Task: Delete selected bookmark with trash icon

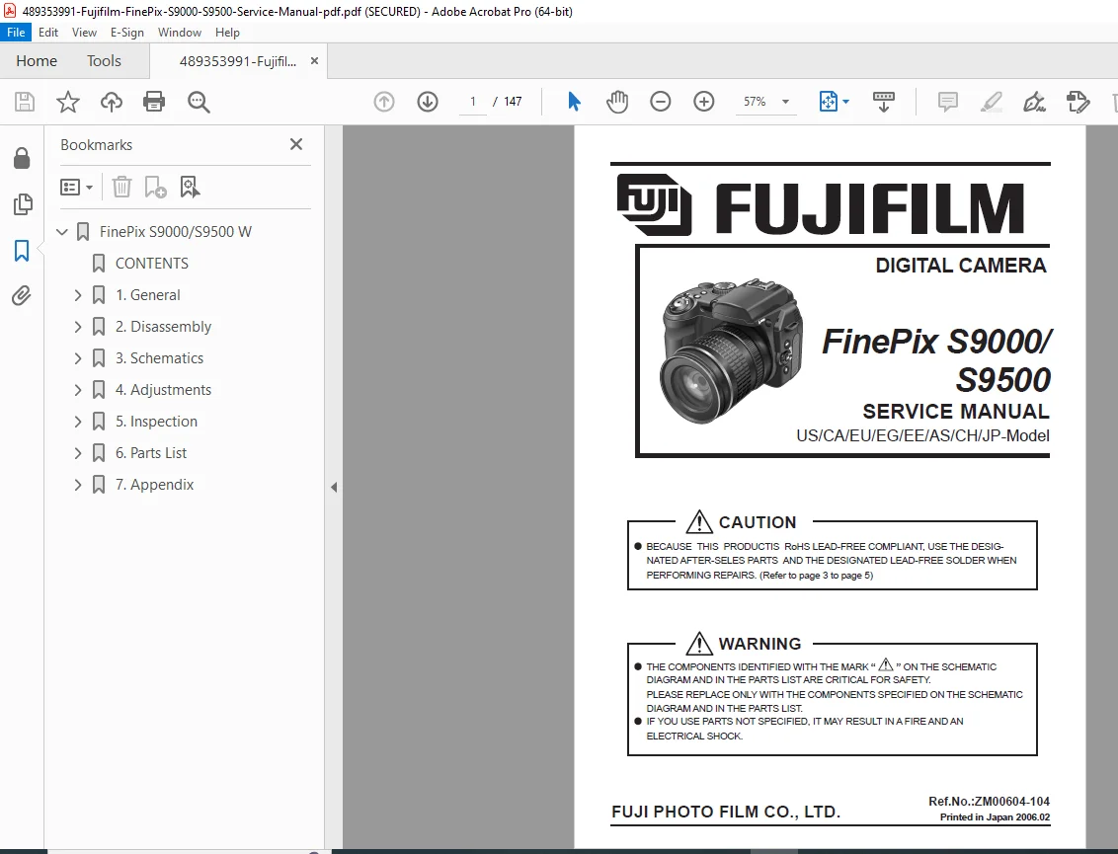Action: (x=121, y=187)
